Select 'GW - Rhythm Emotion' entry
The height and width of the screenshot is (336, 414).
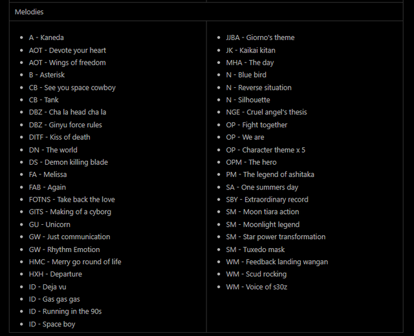coord(65,249)
